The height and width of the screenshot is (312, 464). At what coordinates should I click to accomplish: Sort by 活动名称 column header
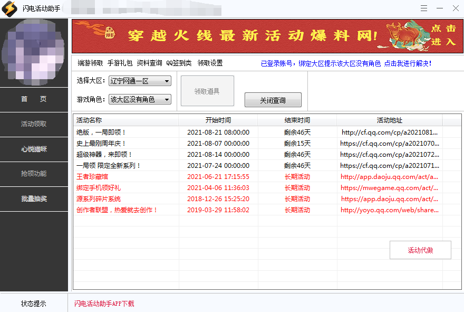(126, 120)
